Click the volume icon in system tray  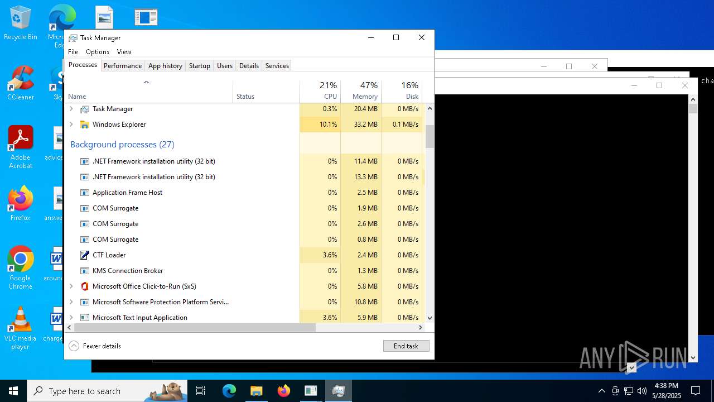(641, 391)
